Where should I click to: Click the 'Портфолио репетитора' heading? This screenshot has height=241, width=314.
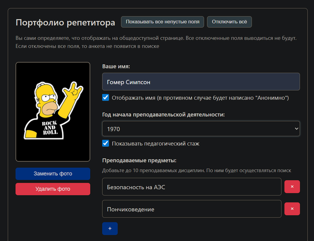tap(65, 22)
